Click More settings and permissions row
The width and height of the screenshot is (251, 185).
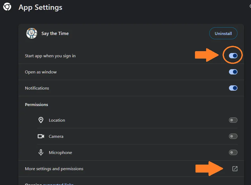[131, 169]
